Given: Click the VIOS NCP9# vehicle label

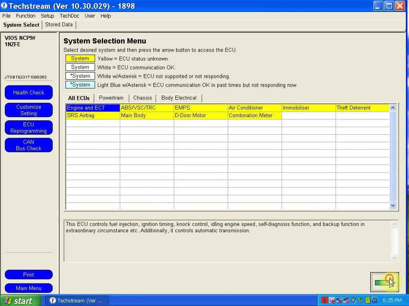Looking at the screenshot, I should (x=20, y=38).
